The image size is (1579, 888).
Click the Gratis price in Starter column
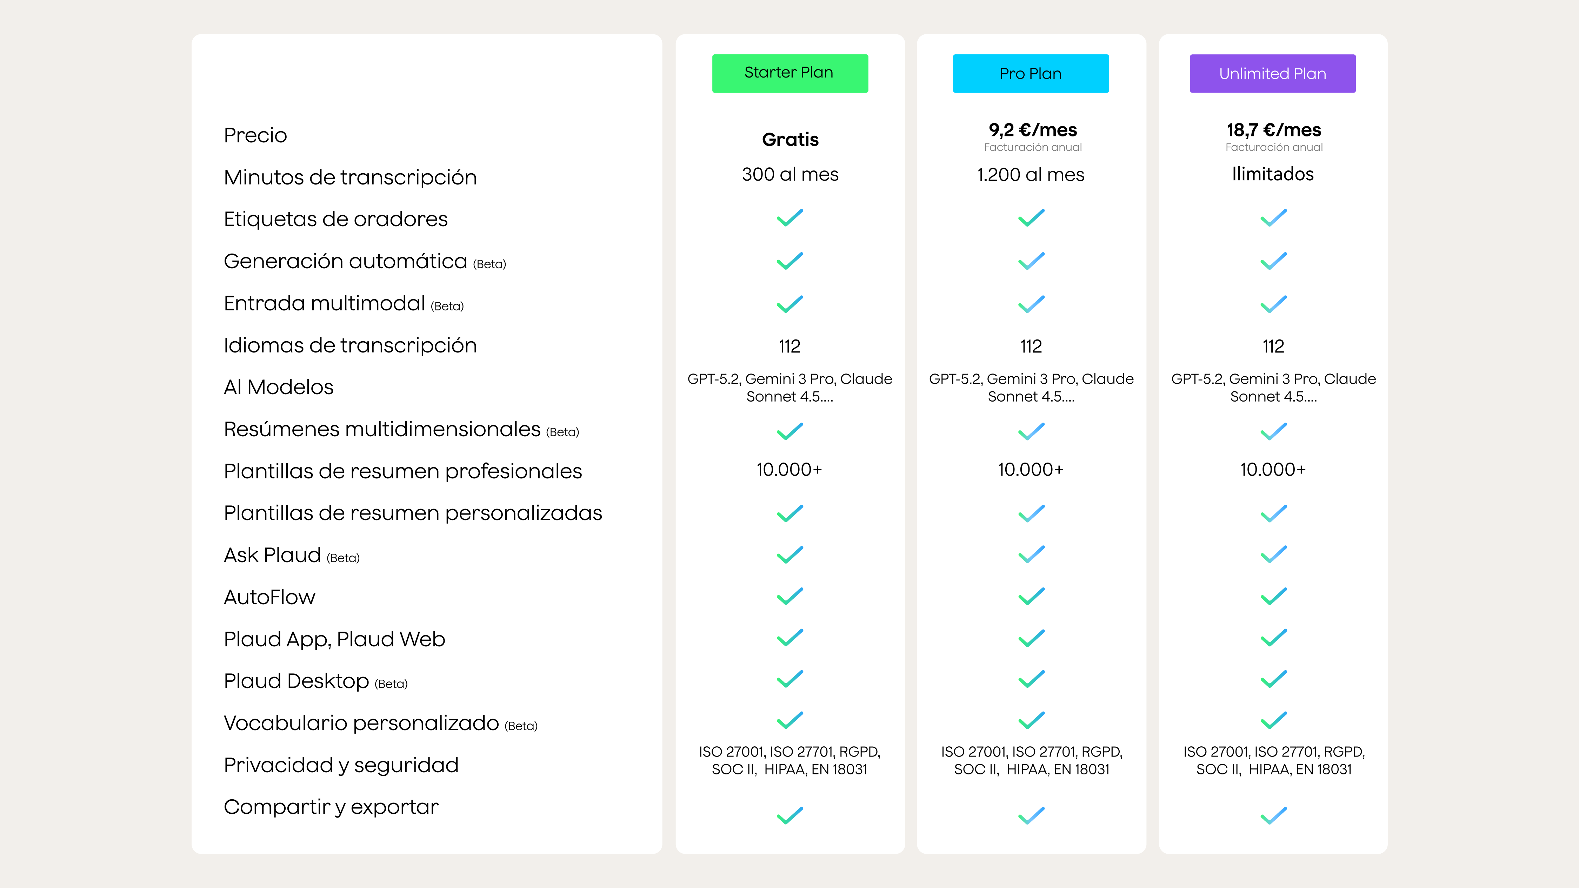tap(790, 140)
